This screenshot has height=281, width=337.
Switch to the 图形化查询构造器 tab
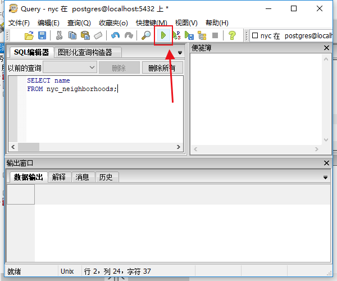click(88, 52)
